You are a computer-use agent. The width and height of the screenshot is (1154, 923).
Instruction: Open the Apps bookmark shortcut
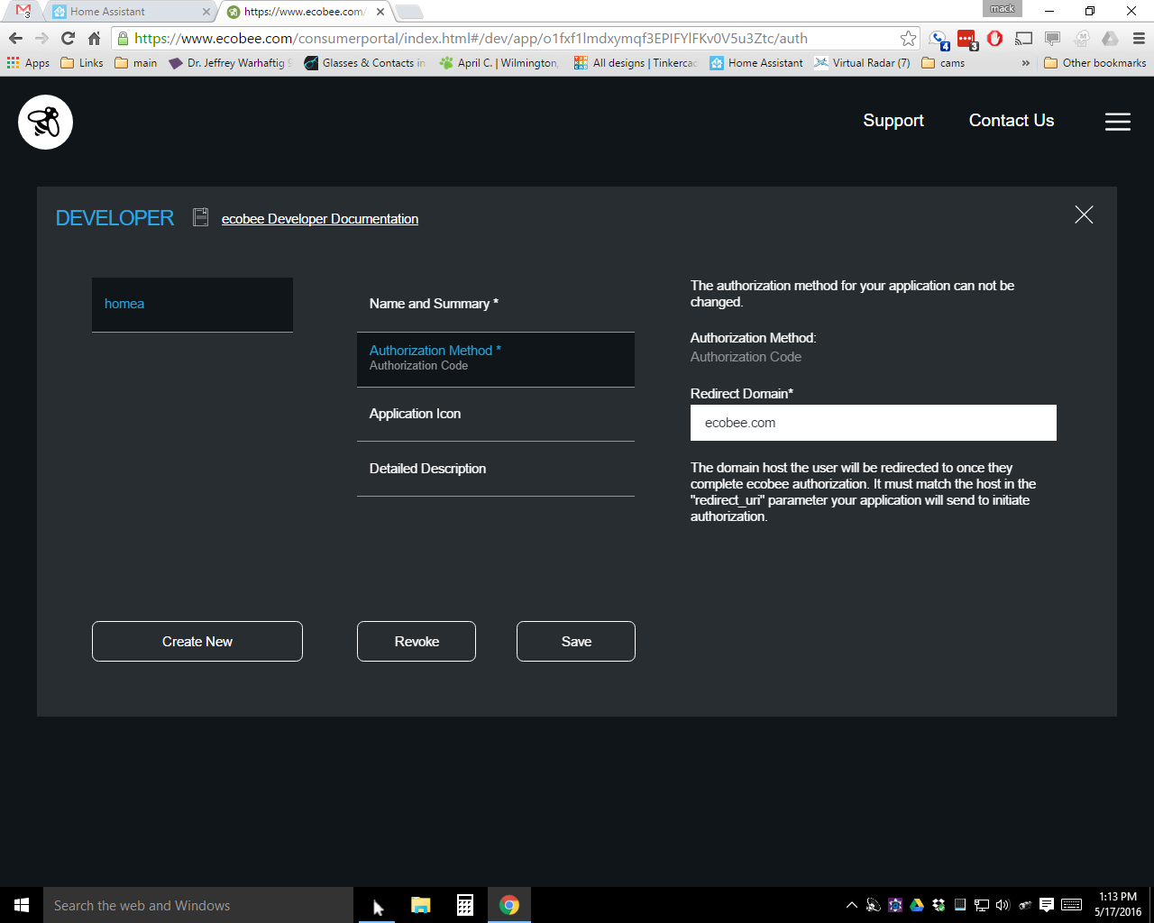(28, 63)
